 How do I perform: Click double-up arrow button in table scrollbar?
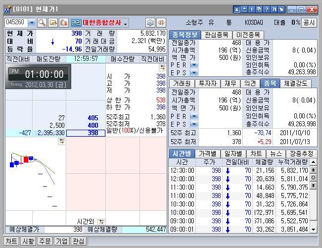314,170
